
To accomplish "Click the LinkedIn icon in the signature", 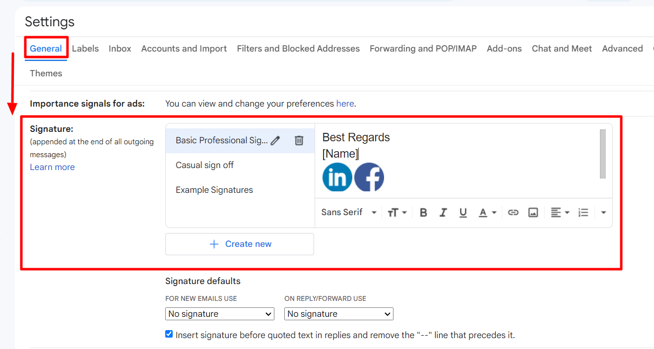I will [x=337, y=177].
